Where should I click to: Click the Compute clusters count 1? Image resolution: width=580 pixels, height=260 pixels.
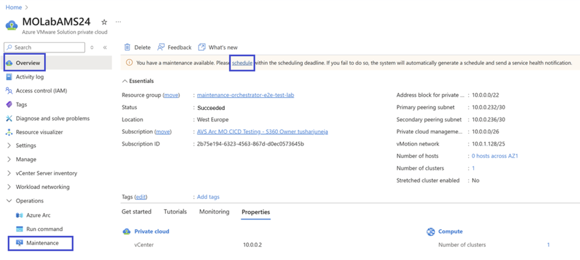548,245
